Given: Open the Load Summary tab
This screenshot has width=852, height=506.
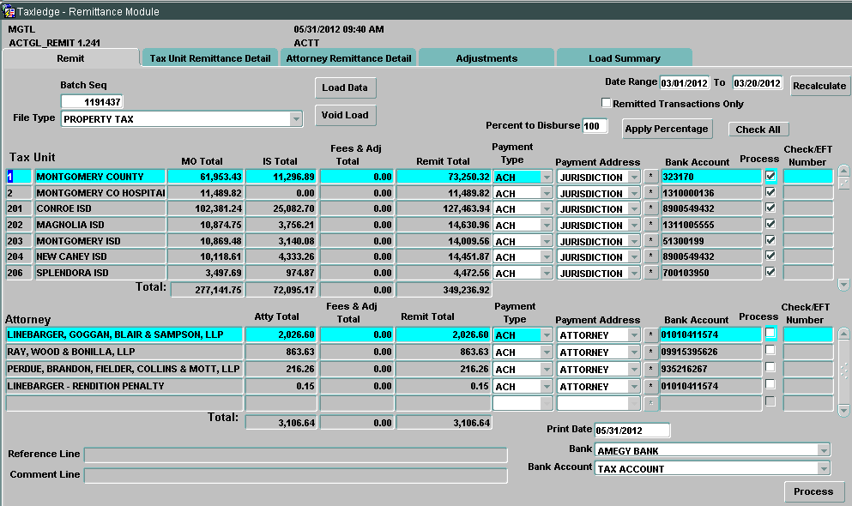Looking at the screenshot, I should point(625,58).
